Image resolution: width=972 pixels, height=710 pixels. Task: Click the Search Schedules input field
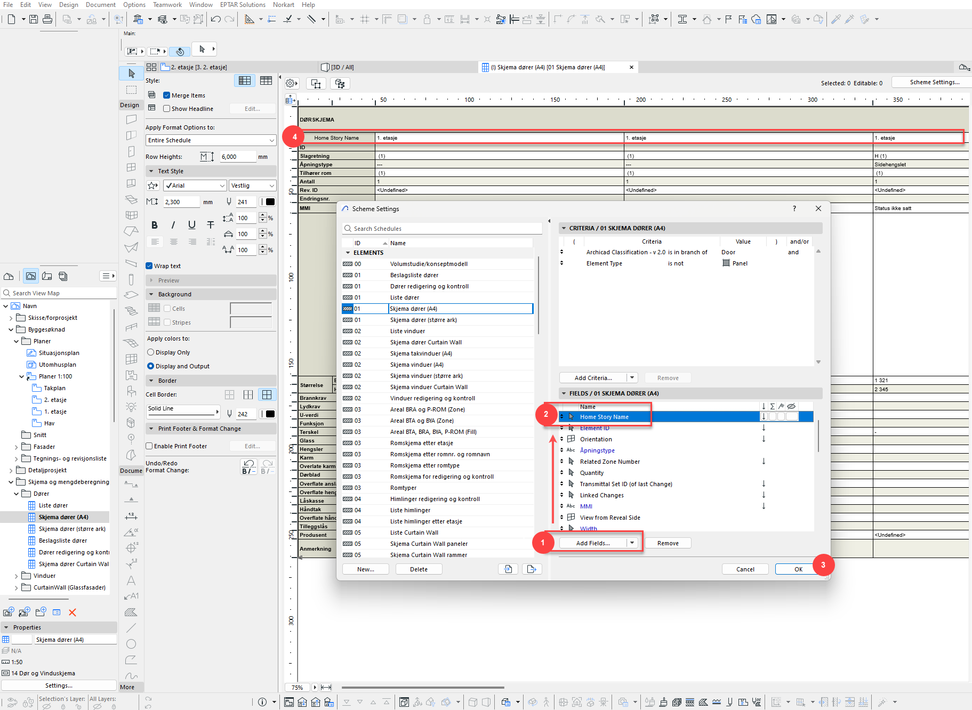pos(443,229)
